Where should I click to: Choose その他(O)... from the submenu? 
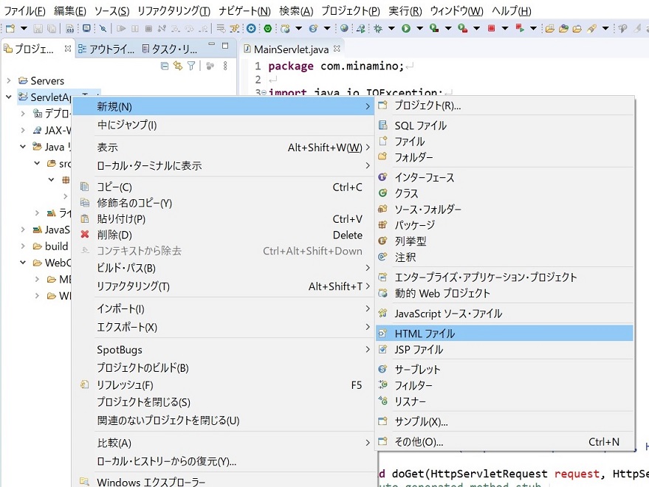tap(504, 441)
